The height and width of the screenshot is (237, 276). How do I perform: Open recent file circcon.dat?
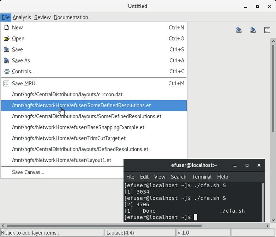[x=67, y=95]
